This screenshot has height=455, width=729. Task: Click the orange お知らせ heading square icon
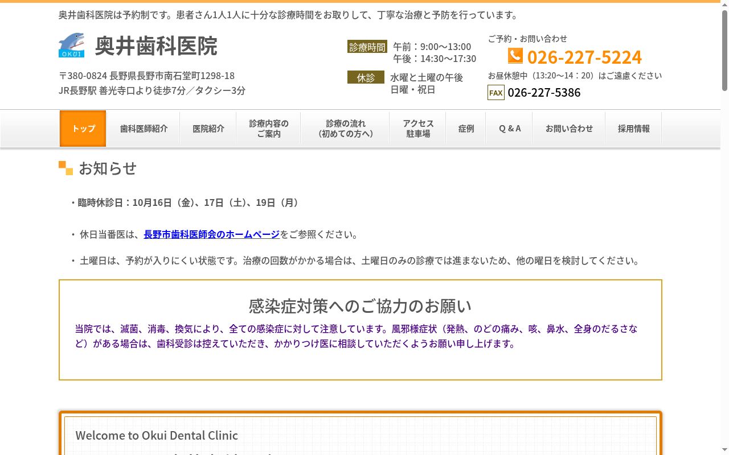click(66, 168)
